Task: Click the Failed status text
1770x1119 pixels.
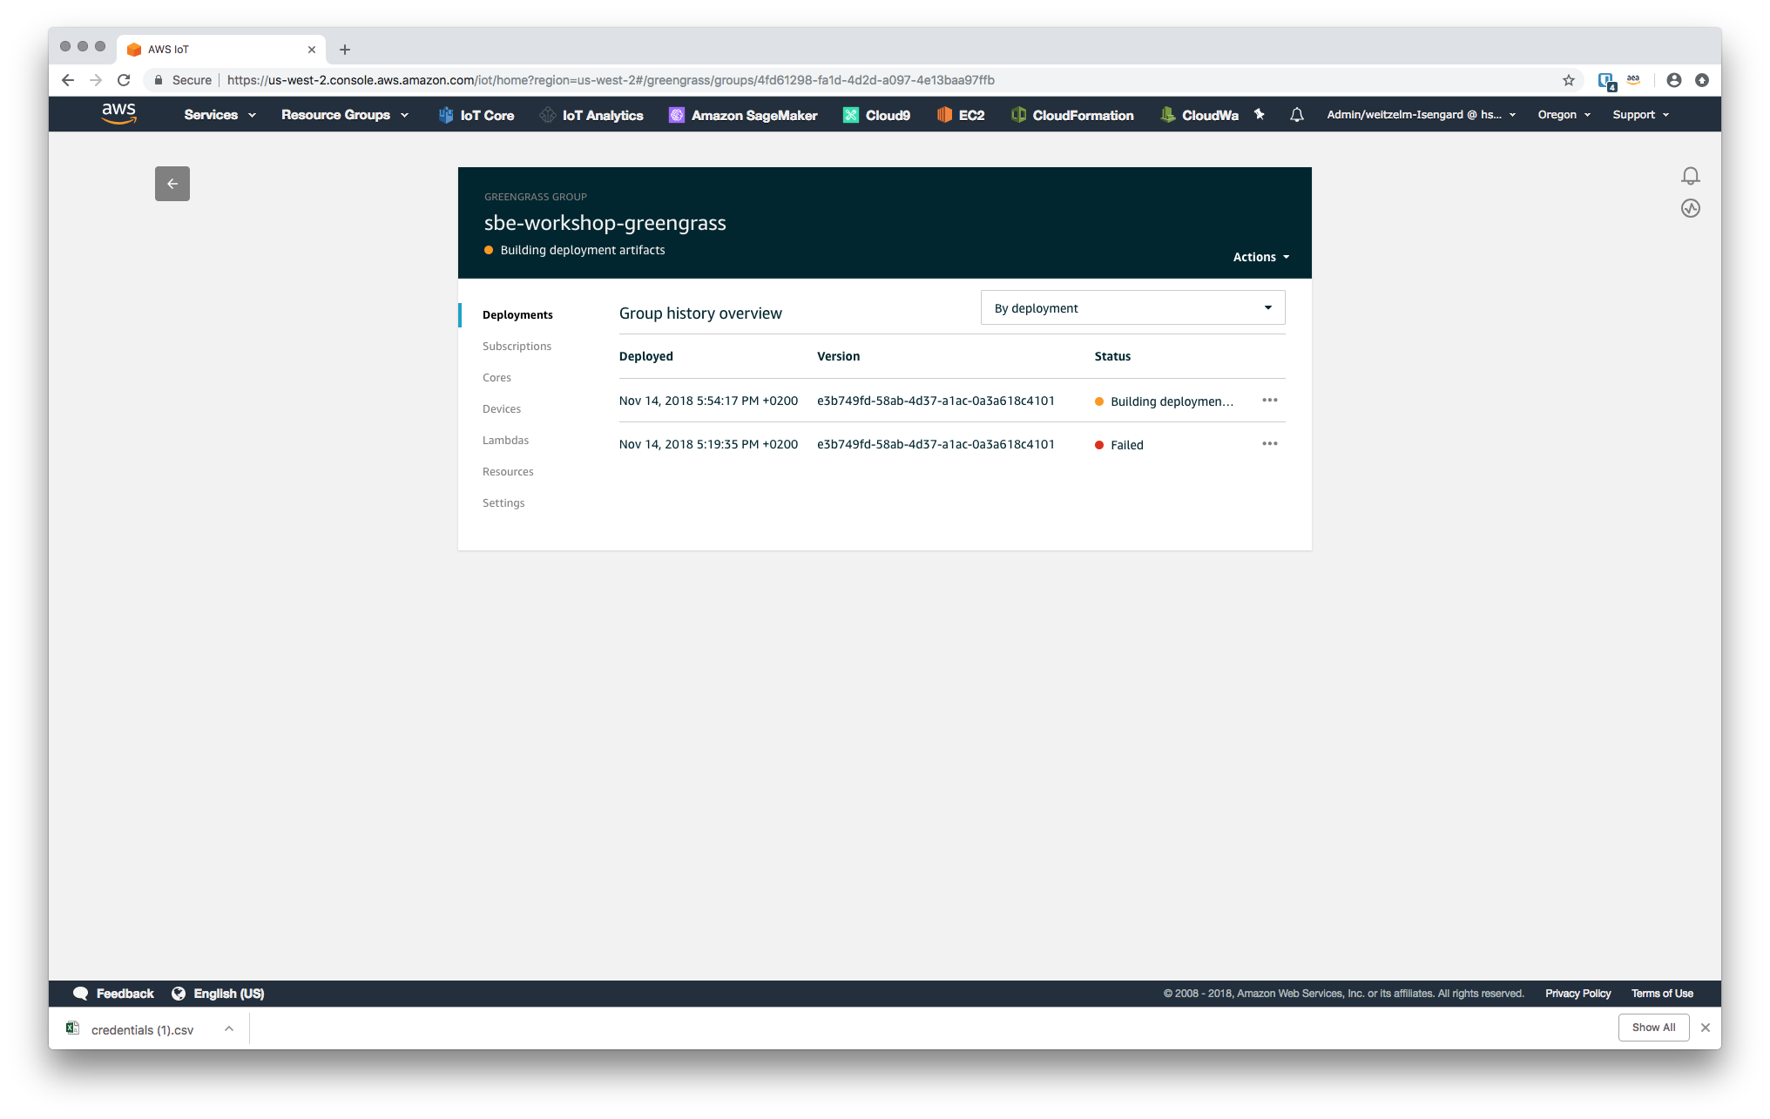Action: pyautogui.click(x=1126, y=445)
